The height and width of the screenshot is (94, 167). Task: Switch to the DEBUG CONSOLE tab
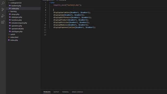[77, 92]
